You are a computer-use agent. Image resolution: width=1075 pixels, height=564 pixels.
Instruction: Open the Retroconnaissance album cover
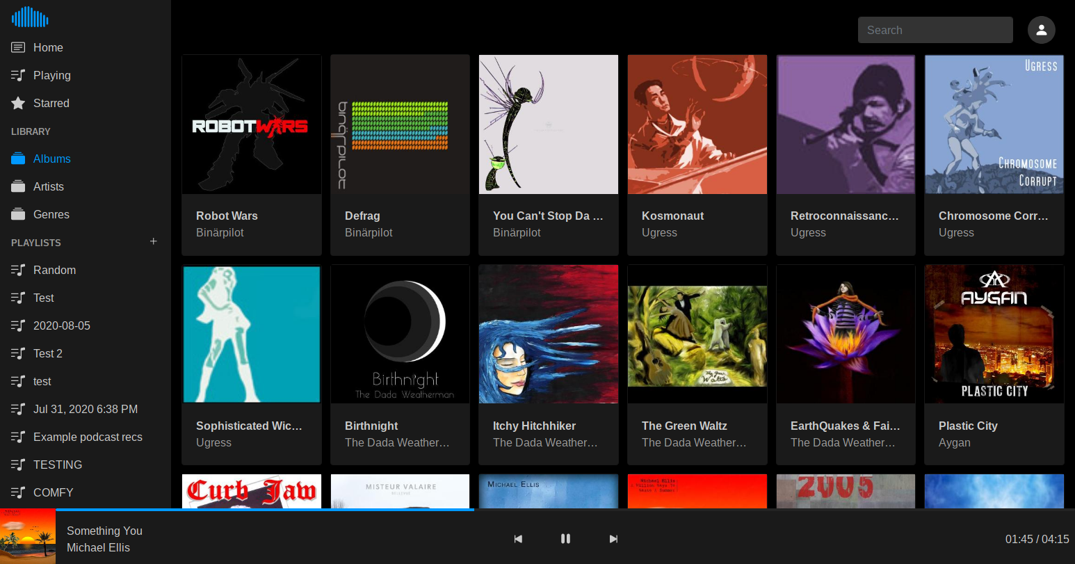click(846, 124)
